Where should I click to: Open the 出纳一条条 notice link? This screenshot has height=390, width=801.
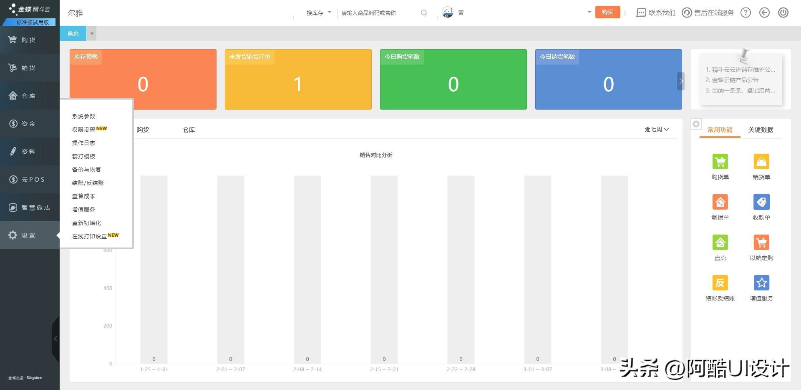pyautogui.click(x=740, y=90)
